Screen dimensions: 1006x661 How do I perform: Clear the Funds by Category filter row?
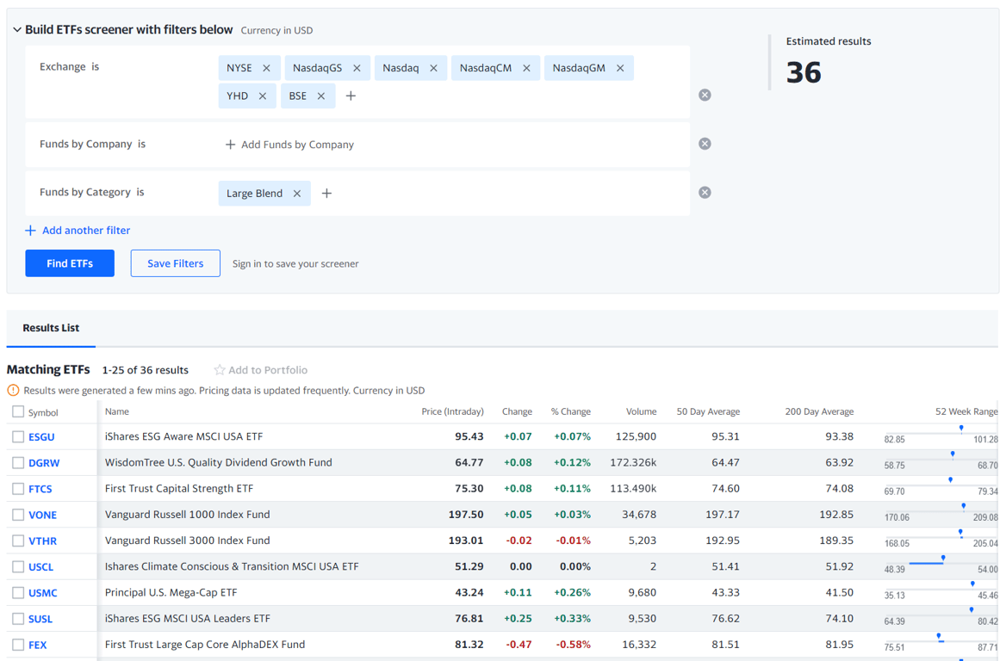tap(705, 192)
